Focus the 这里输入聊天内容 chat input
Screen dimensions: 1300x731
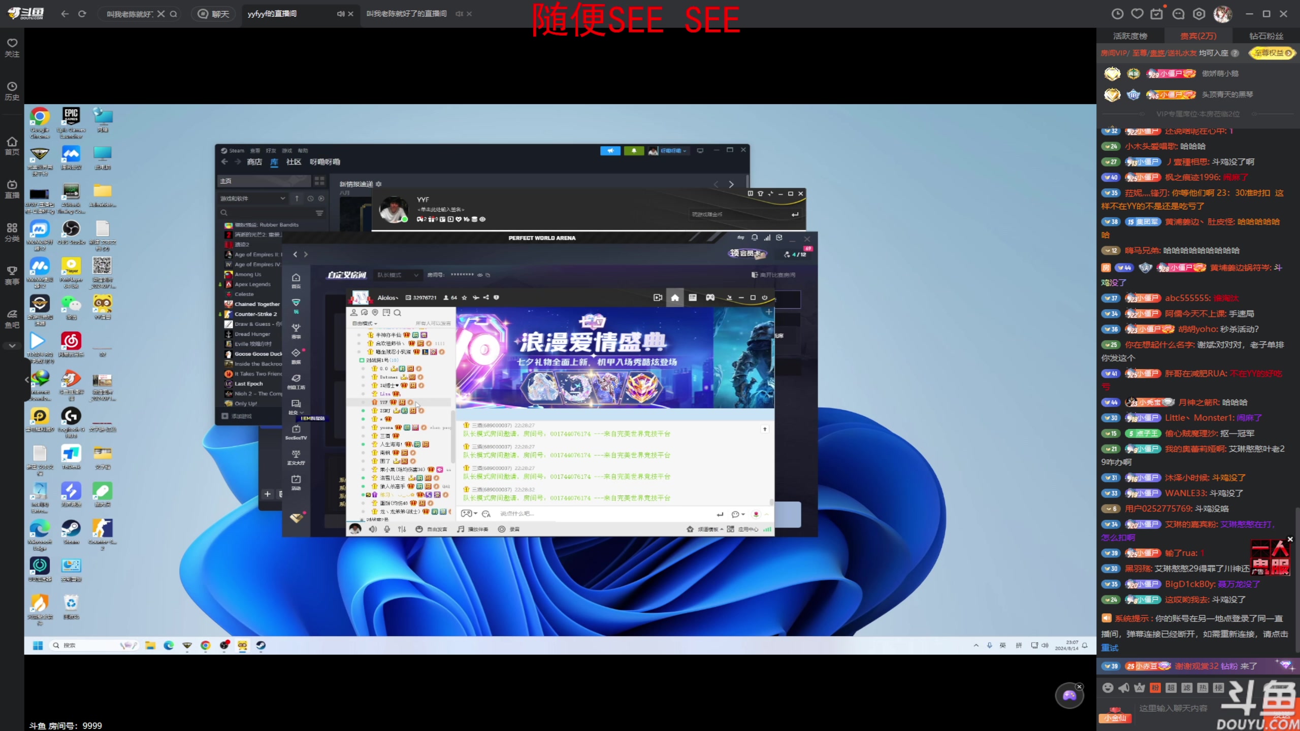(x=1173, y=708)
